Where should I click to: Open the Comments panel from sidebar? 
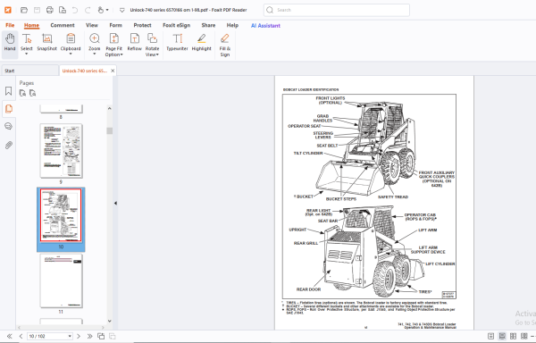[9, 127]
